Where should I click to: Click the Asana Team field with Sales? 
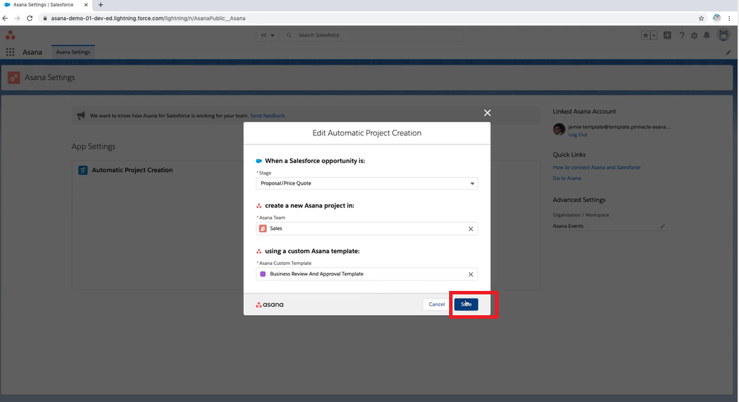(x=366, y=228)
